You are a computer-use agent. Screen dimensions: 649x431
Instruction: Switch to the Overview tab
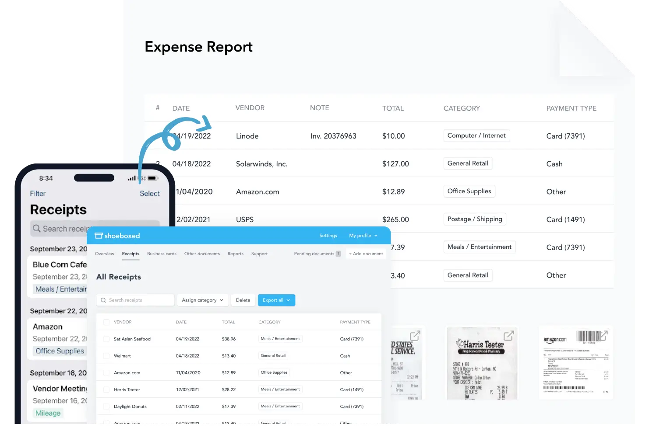(105, 254)
